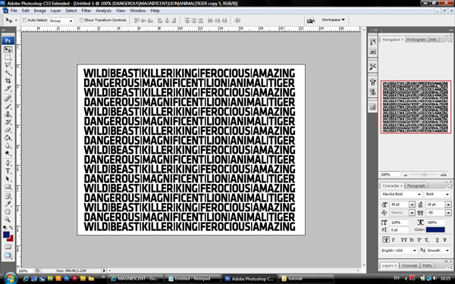The height and width of the screenshot is (284, 455).
Task: Open the Workspace dropdown
Action: (333, 20)
